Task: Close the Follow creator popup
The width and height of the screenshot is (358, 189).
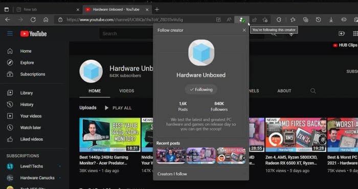Action: coord(244,30)
